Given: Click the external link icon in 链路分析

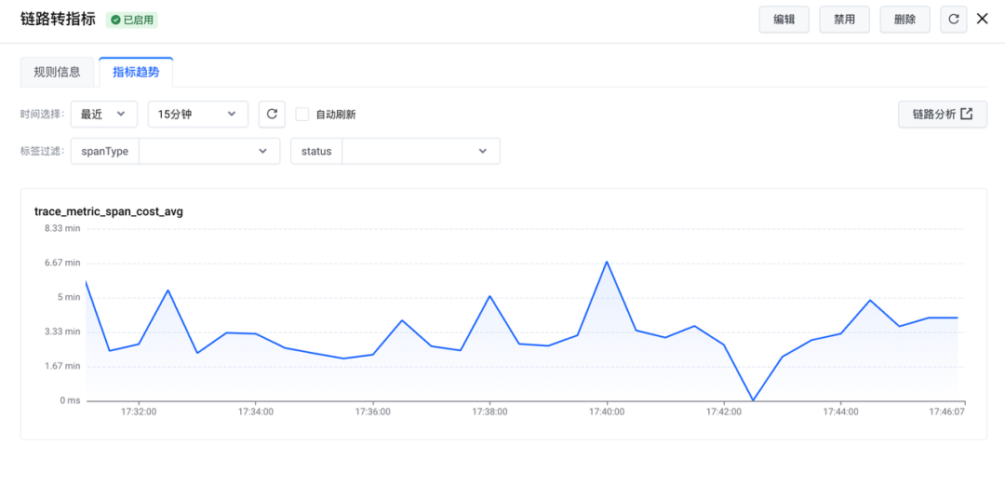Looking at the screenshot, I should 967,115.
